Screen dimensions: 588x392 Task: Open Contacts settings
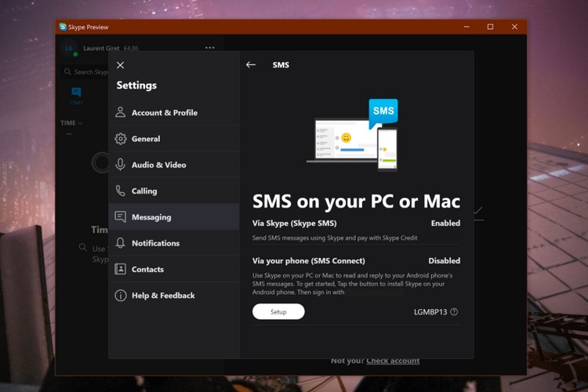tap(174, 270)
